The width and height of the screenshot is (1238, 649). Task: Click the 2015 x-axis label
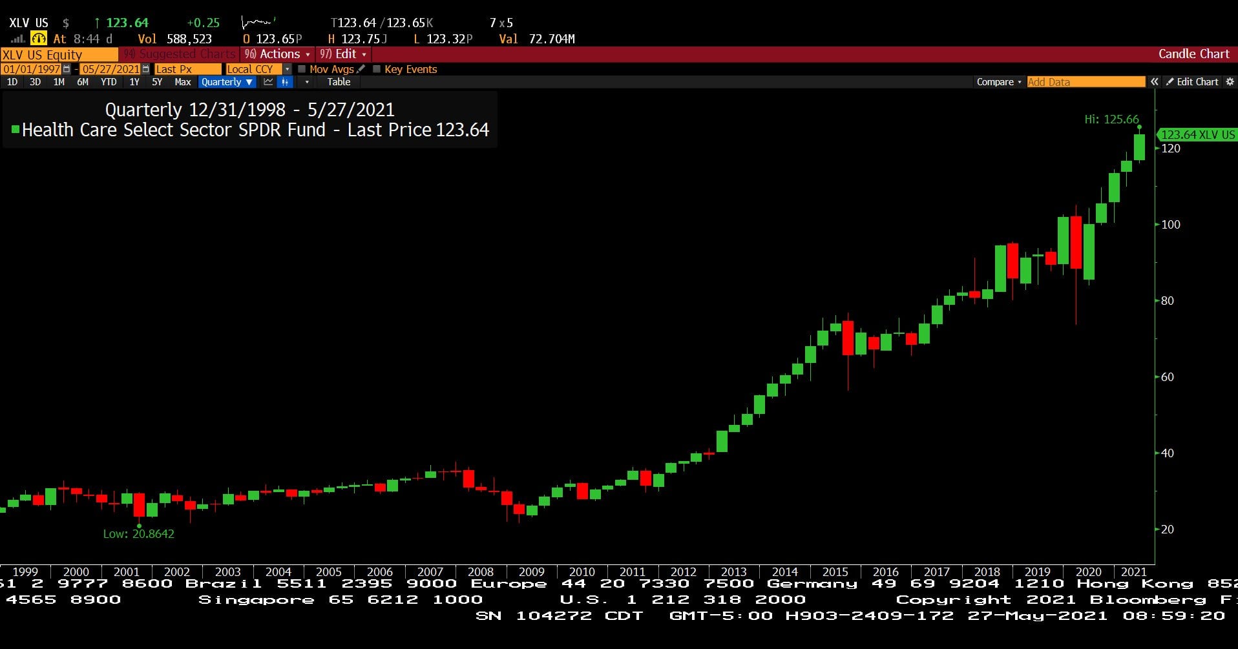click(835, 572)
